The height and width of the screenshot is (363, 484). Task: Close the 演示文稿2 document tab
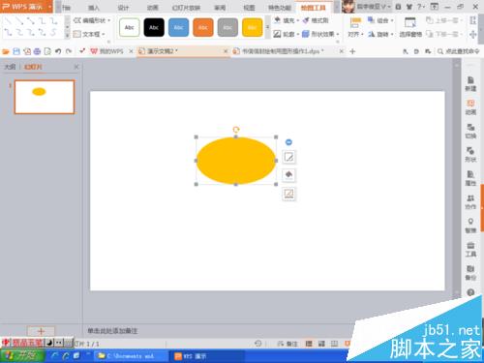226,51
